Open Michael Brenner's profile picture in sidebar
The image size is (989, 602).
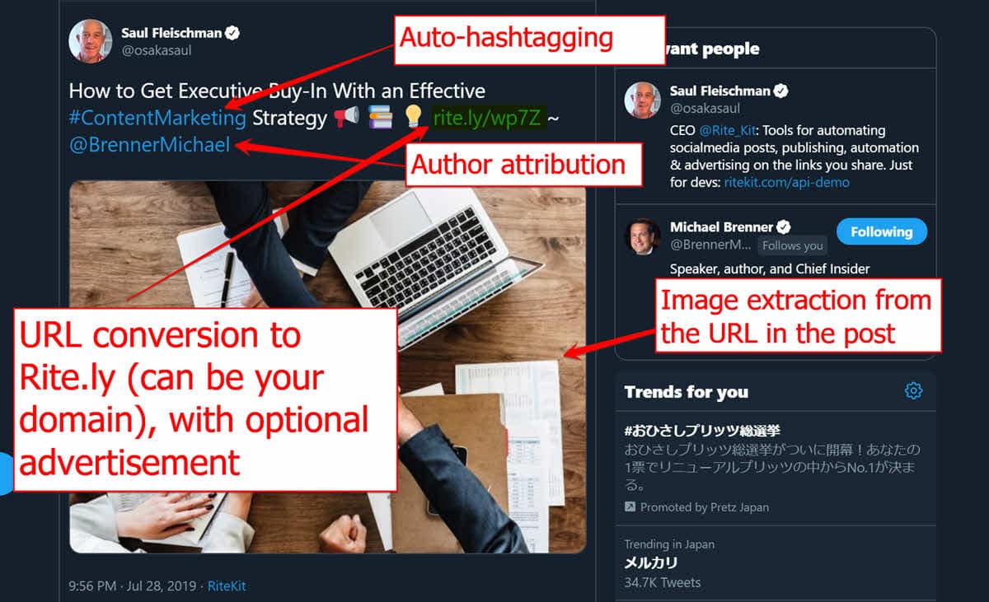[x=642, y=237]
